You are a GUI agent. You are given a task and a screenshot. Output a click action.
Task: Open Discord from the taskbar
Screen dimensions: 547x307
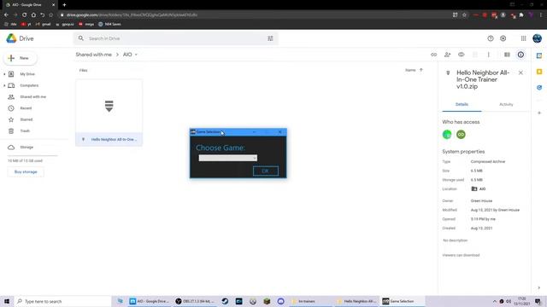[x=281, y=301]
